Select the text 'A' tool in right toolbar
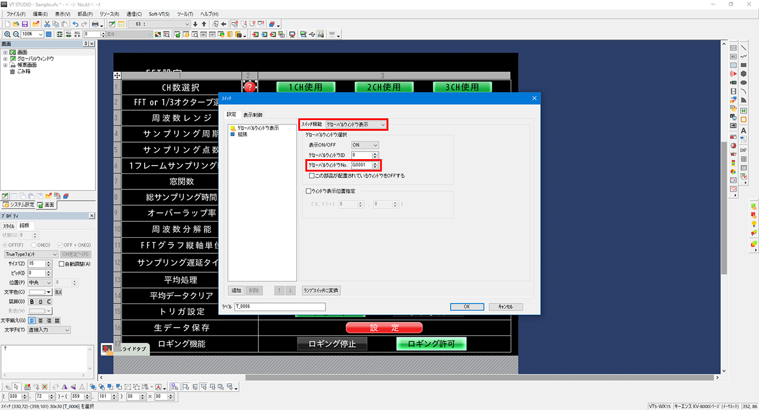 (743, 131)
